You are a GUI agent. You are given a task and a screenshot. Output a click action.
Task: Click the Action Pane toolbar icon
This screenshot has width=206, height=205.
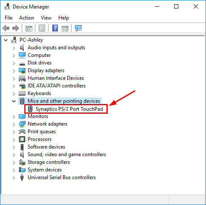(65, 28)
